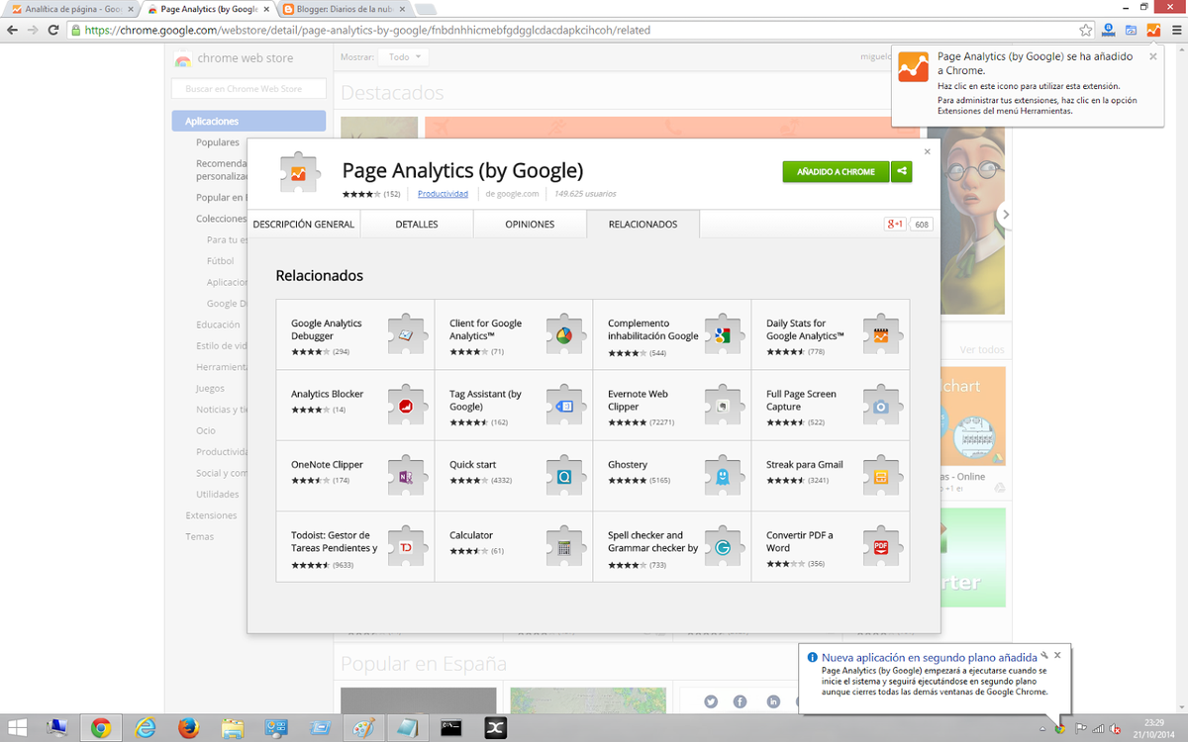1188x742 pixels.
Task: Click the Añadido a Chrome button
Action: (x=836, y=171)
